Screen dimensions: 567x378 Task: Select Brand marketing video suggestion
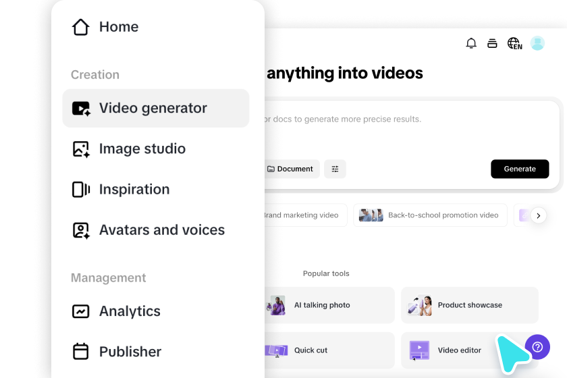click(x=305, y=215)
